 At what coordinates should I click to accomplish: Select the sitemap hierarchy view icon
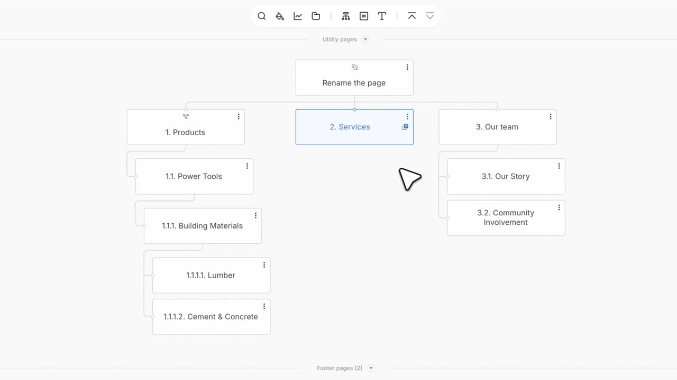(346, 16)
